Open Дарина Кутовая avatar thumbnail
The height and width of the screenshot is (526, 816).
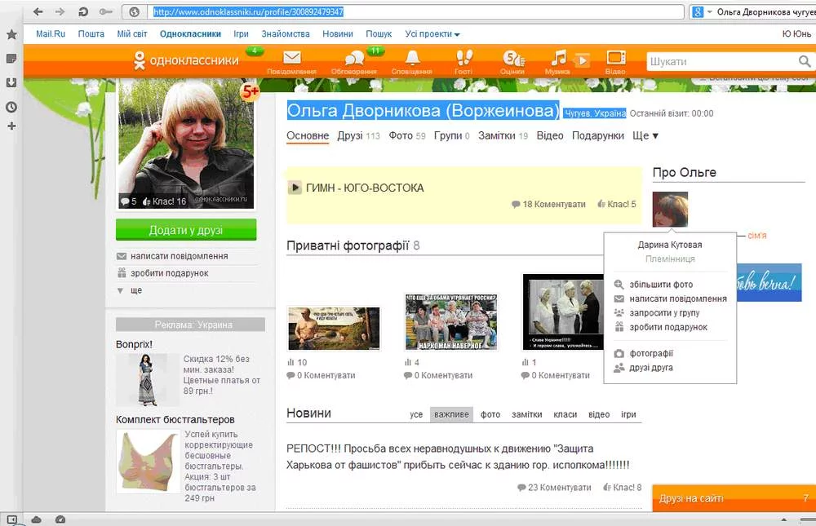click(x=670, y=209)
